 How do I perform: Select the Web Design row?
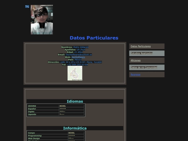[56, 138]
